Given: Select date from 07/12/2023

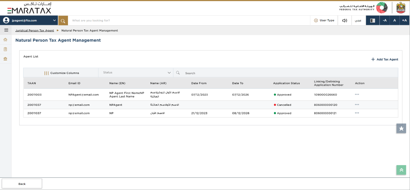Looking at the screenshot, I should (x=200, y=95).
